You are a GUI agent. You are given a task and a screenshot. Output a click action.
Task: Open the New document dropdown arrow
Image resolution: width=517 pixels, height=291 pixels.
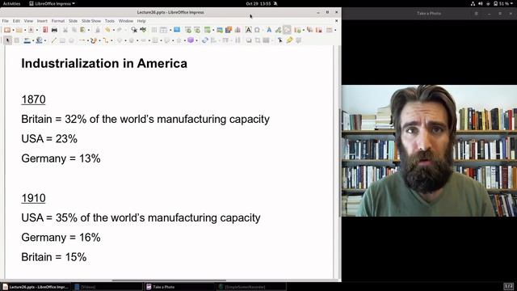(x=13, y=30)
